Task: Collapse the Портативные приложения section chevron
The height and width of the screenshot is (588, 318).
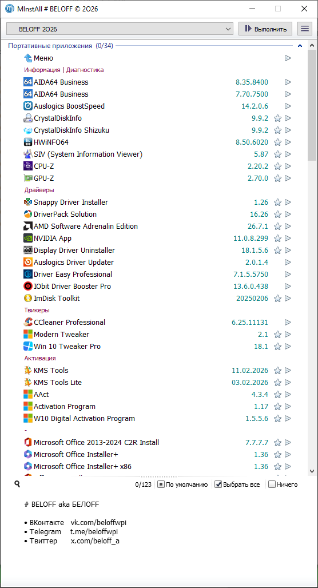Action: coord(300,46)
